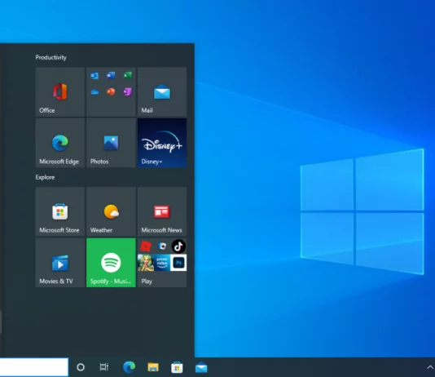This screenshot has height=377, width=435.
Task: Open Cortana from the taskbar circle
Action: [x=81, y=367]
